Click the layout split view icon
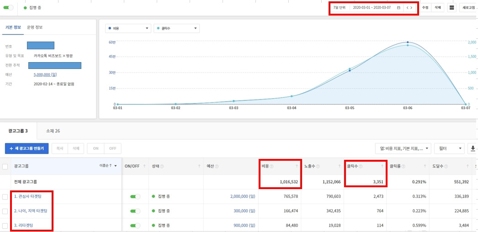478x232 pixels. coord(452,8)
